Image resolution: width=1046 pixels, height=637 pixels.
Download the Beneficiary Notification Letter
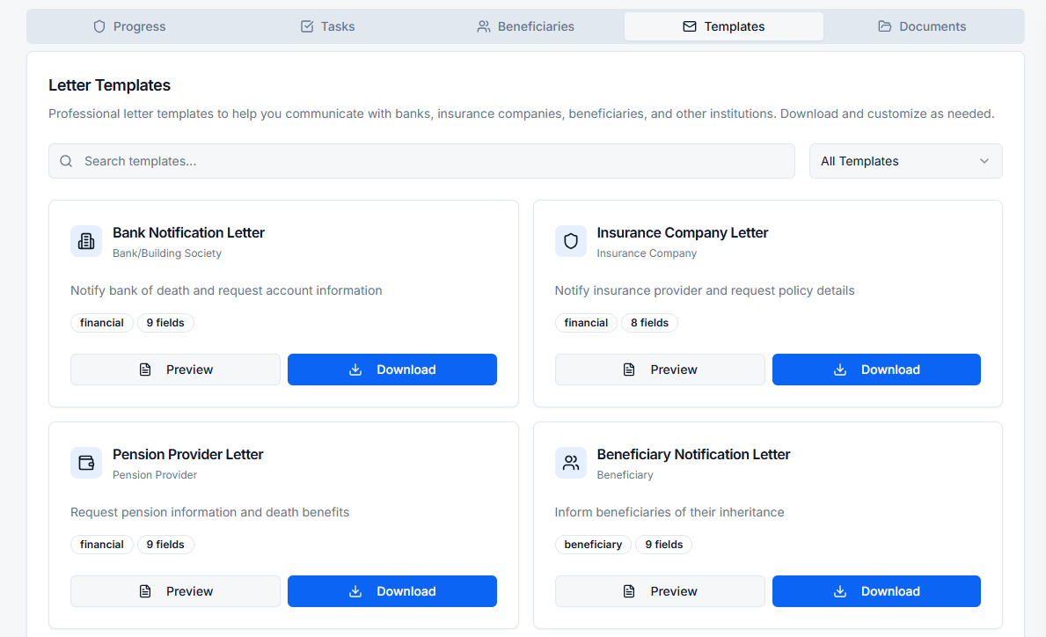[876, 591]
